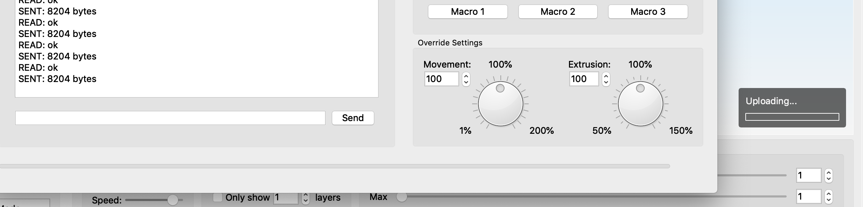Click the Max layer slider handle
This screenshot has width=863, height=207.
[401, 197]
